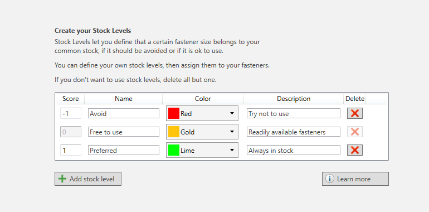
Task: Edit the score field showing 1
Action: pyautogui.click(x=71, y=150)
